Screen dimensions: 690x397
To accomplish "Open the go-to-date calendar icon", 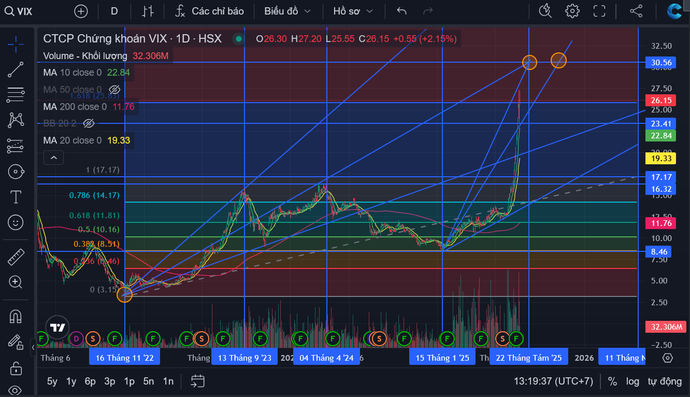I will coord(197,381).
